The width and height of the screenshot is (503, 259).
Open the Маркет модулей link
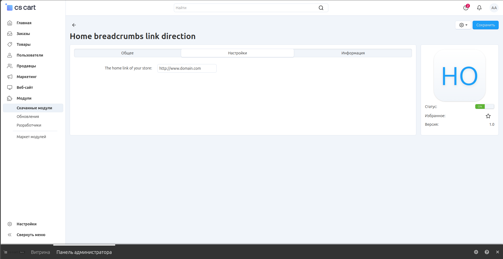point(31,137)
